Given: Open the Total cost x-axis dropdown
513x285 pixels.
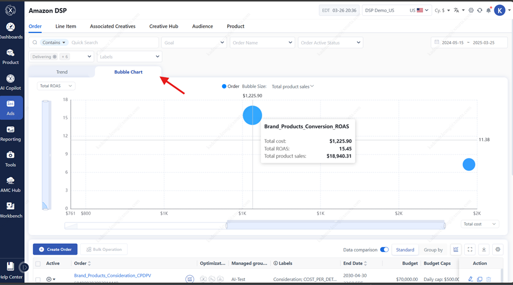Looking at the screenshot, I should pyautogui.click(x=480, y=224).
